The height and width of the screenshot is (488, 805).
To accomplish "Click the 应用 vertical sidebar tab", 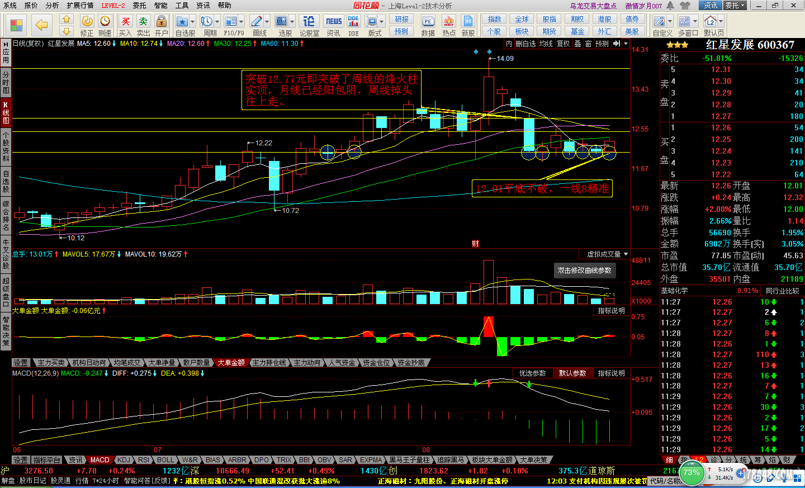I will click(x=6, y=52).
